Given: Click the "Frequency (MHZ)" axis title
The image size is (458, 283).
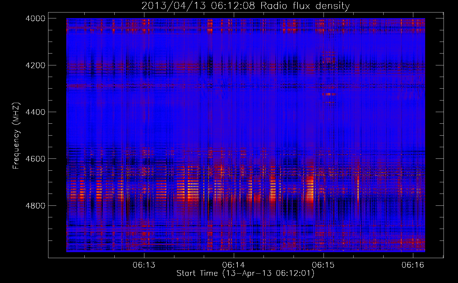Looking at the screenshot, I should point(16,136).
